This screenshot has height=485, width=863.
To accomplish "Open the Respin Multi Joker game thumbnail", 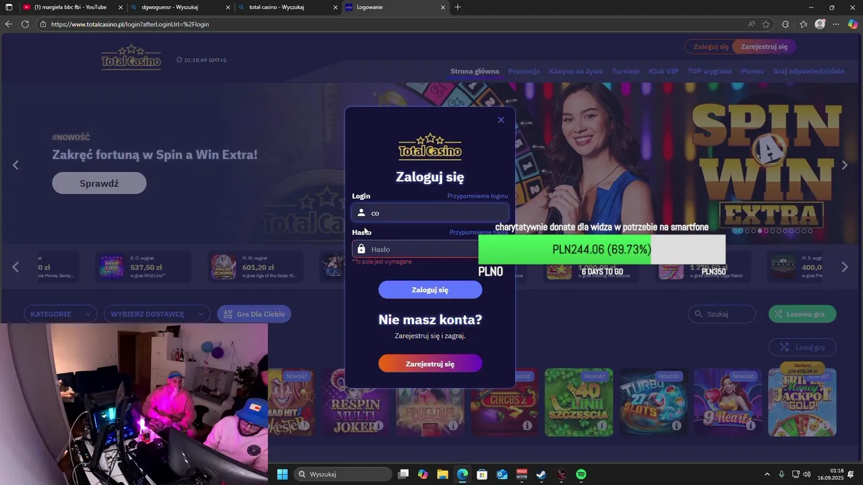I will [356, 402].
